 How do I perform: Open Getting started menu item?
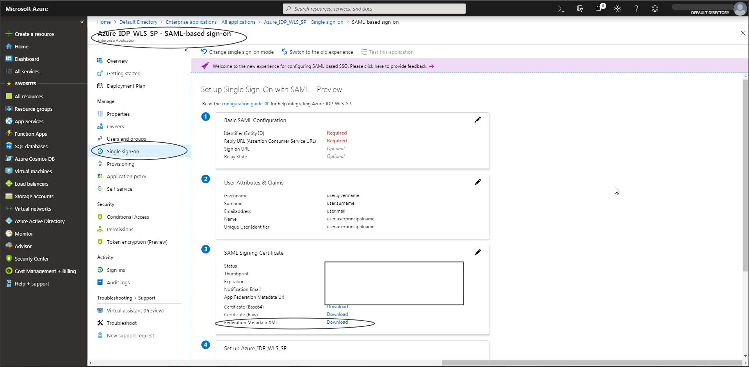coord(123,73)
